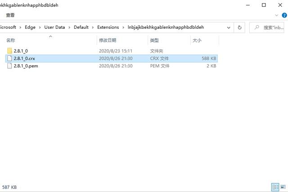Go to Default in the breadcrumb

pos(81,27)
